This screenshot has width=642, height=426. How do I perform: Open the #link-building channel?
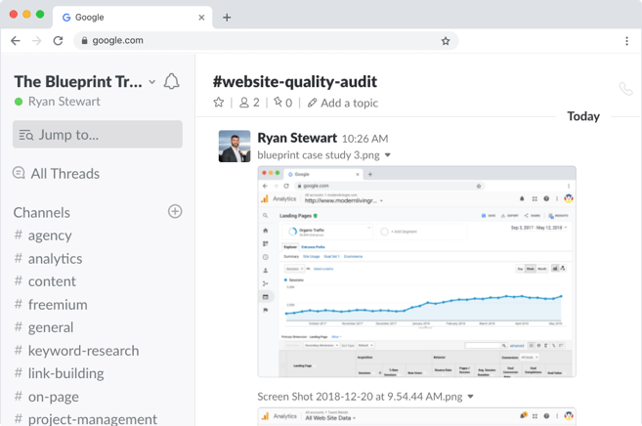coord(59,373)
